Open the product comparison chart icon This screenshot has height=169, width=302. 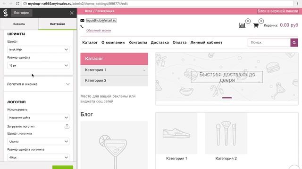pos(242,25)
